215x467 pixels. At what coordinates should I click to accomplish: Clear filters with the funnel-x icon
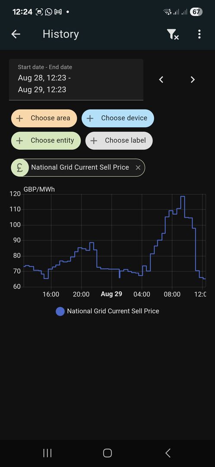pos(173,34)
